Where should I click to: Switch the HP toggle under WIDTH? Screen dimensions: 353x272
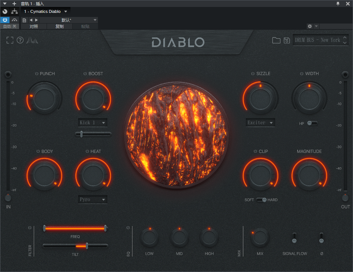click(x=313, y=123)
